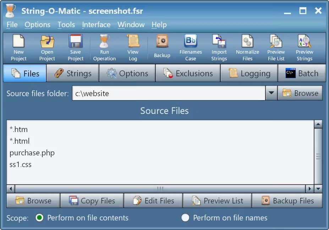329x230 pixels.
Task: Click the String-O-Matic blender title icon
Action: (x=11, y=11)
